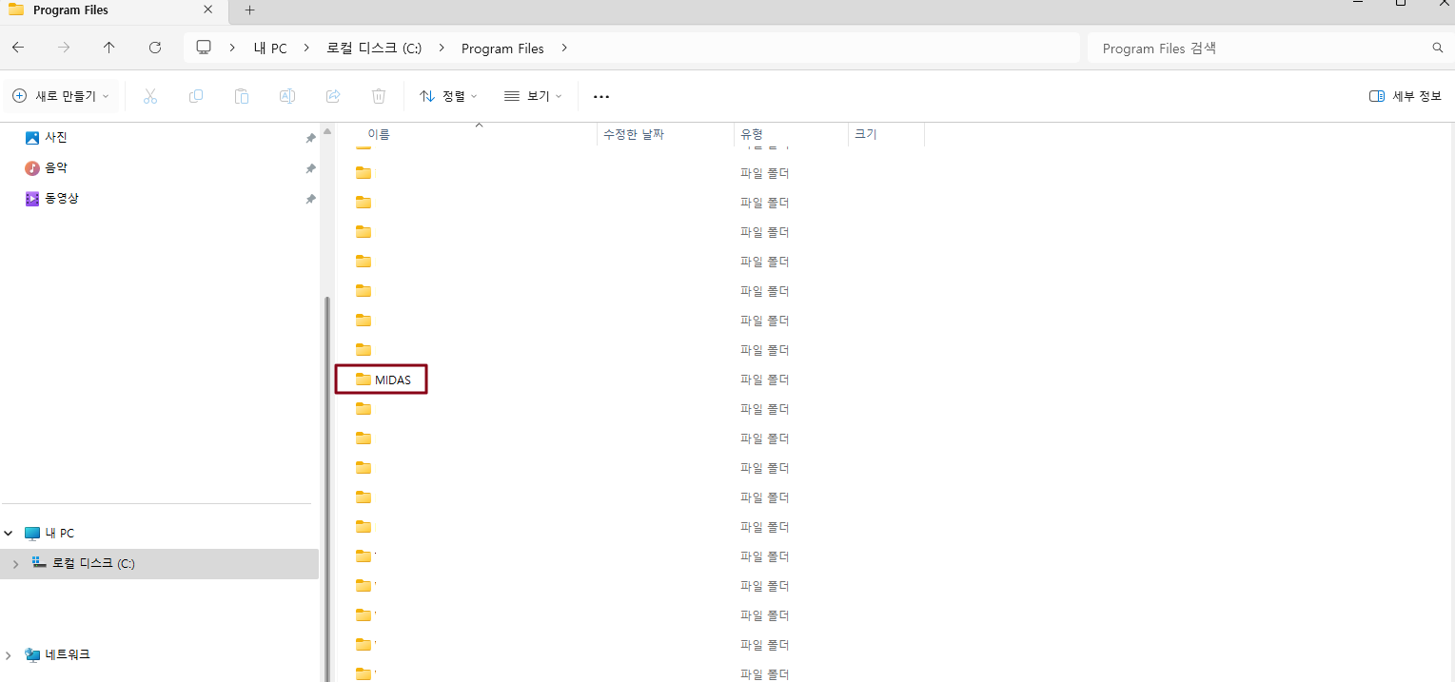This screenshot has height=682, width=1455.
Task: Open the 새로 만들기 dropdown
Action: pos(62,96)
